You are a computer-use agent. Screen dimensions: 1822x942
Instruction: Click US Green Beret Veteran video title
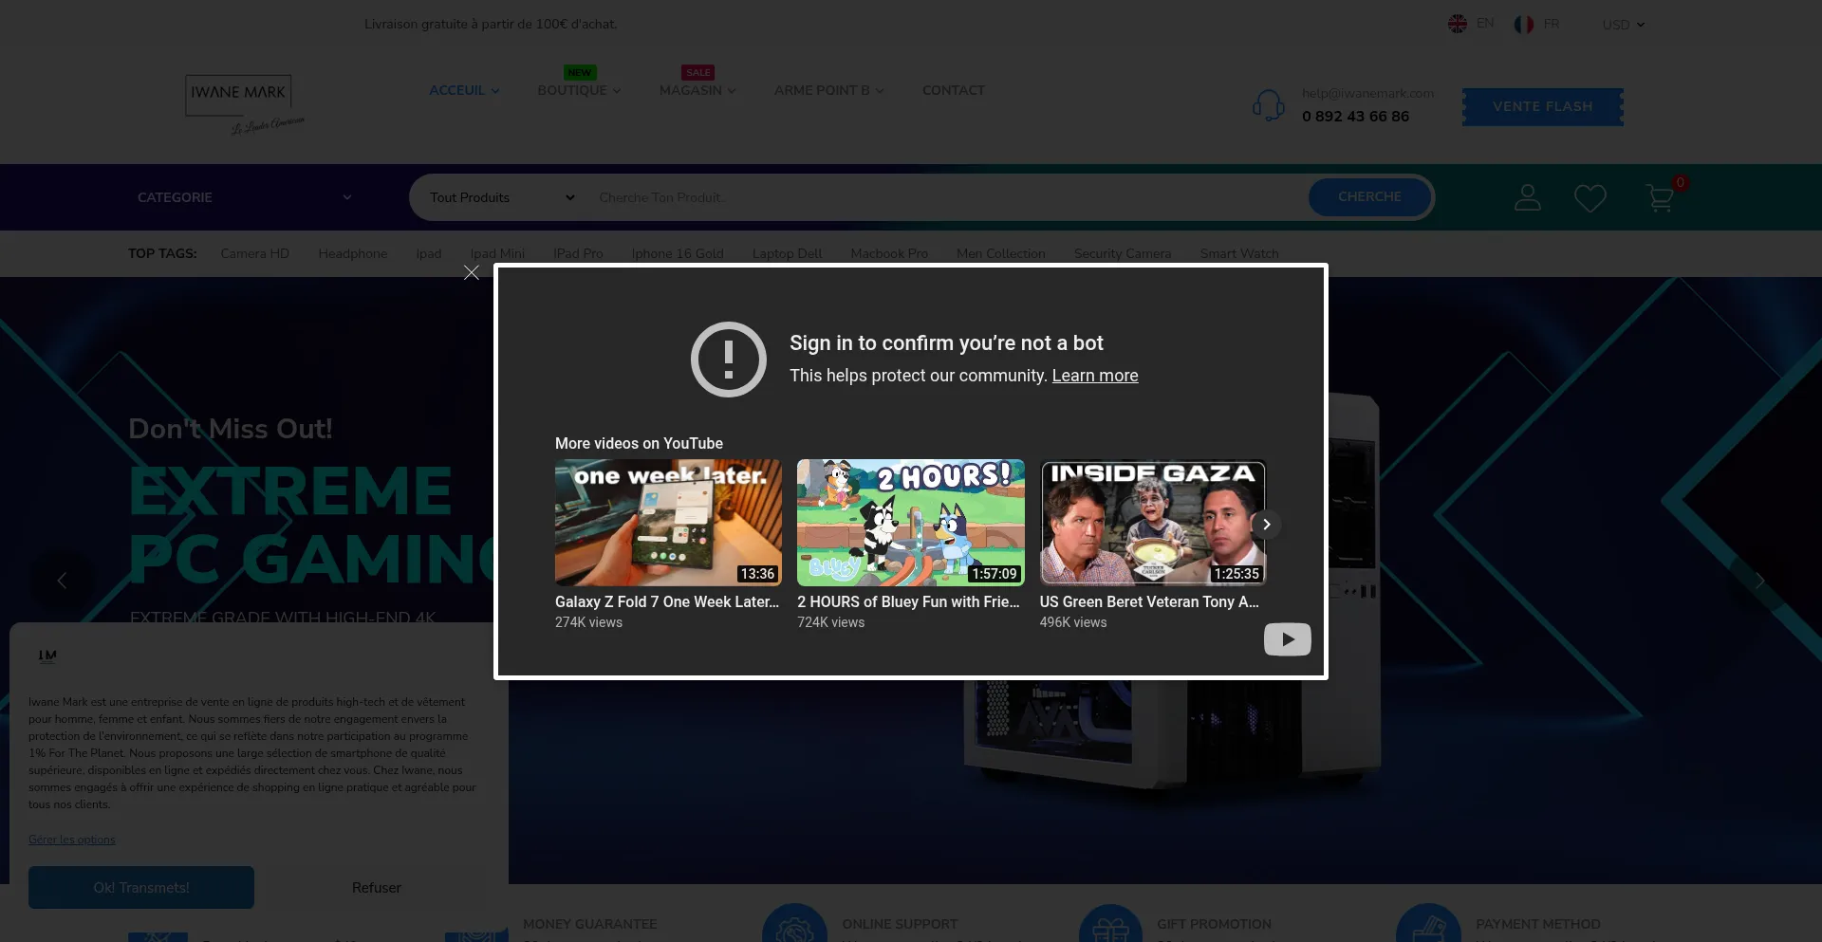pos(1149,601)
